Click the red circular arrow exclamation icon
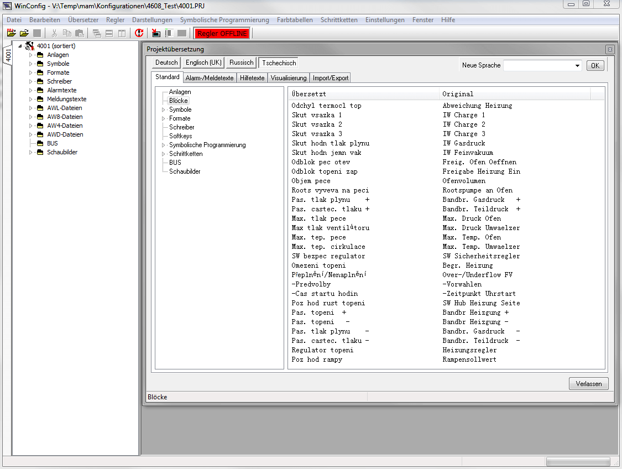 pos(139,33)
